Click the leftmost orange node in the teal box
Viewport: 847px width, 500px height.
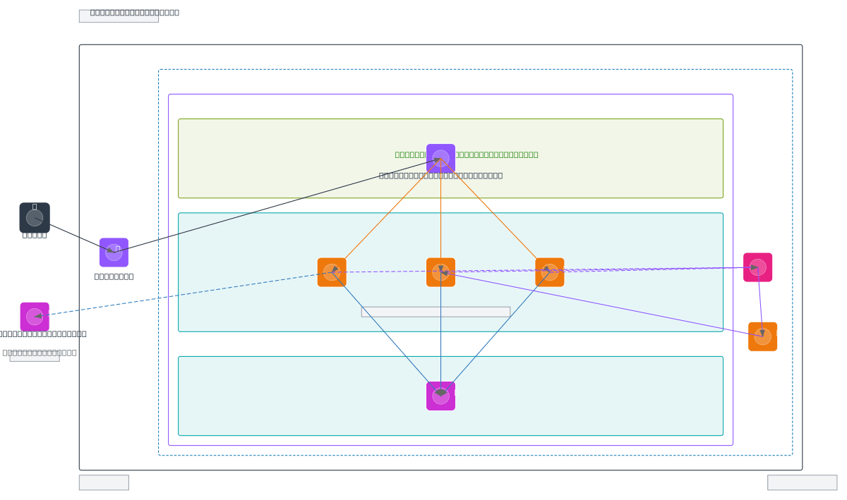(x=332, y=272)
